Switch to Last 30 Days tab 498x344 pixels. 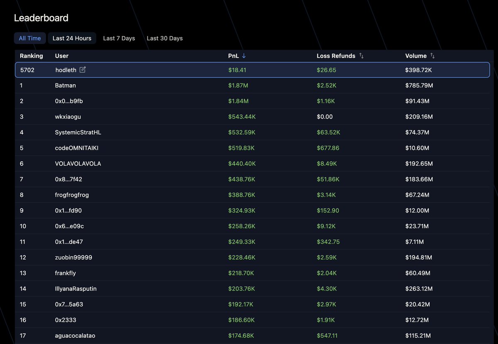pyautogui.click(x=165, y=38)
